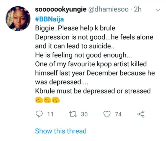166x141 pixels.
Task: Click the first sad emoji in the tweet
Action: coord(39,100)
